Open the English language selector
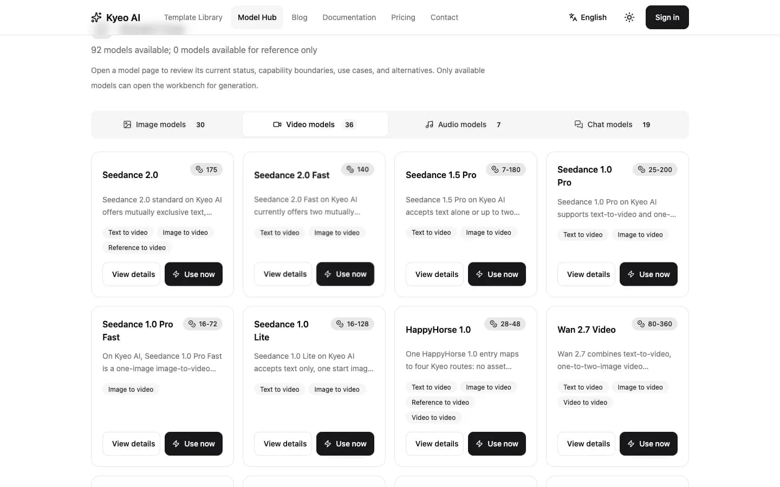Image resolution: width=780 pixels, height=487 pixels. pyautogui.click(x=588, y=17)
